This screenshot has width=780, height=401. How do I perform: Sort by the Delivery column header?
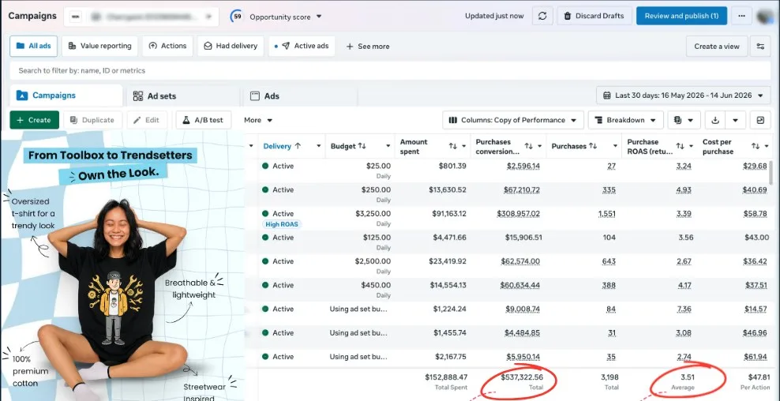(x=282, y=146)
